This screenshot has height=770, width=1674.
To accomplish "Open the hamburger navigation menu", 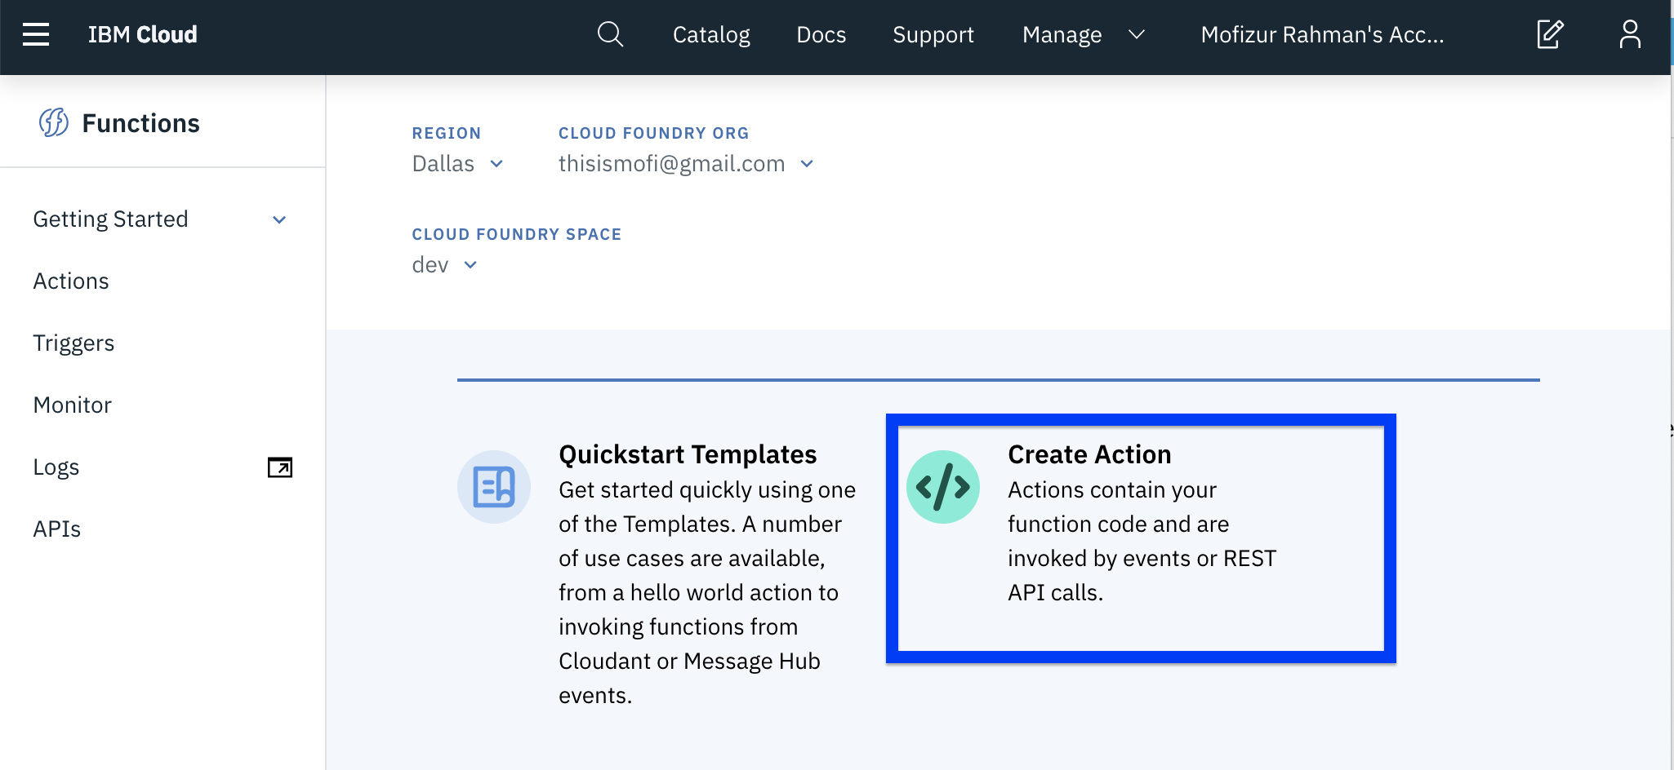I will point(36,34).
